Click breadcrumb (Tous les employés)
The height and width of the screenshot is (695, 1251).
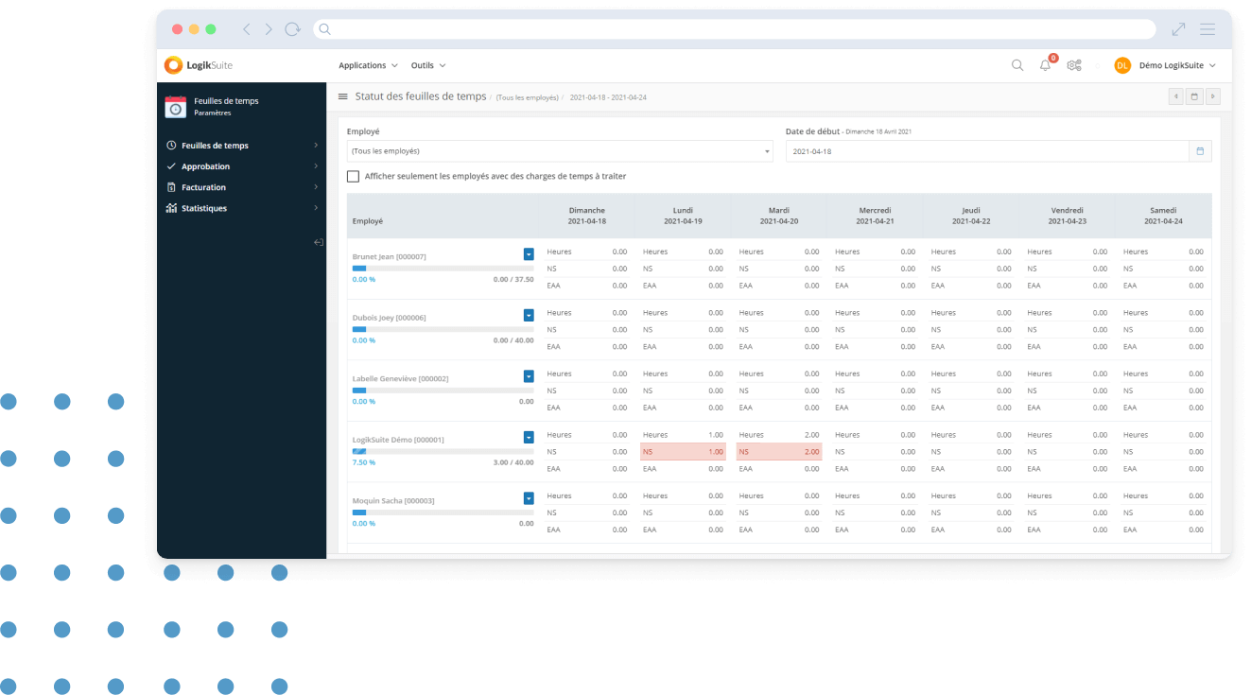point(528,97)
